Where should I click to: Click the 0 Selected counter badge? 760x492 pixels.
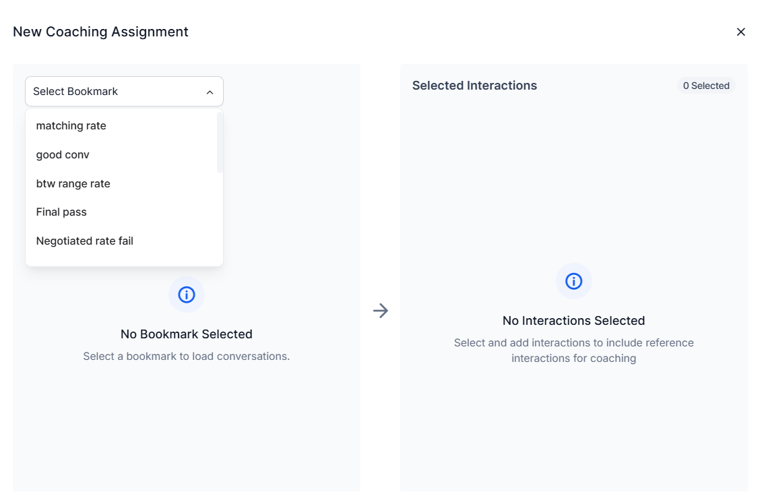pos(704,86)
